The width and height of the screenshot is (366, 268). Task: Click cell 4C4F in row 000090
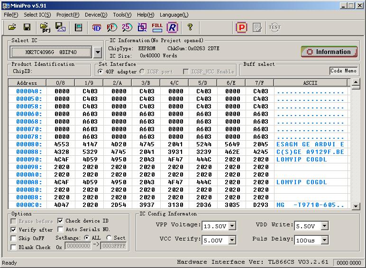click(62, 160)
